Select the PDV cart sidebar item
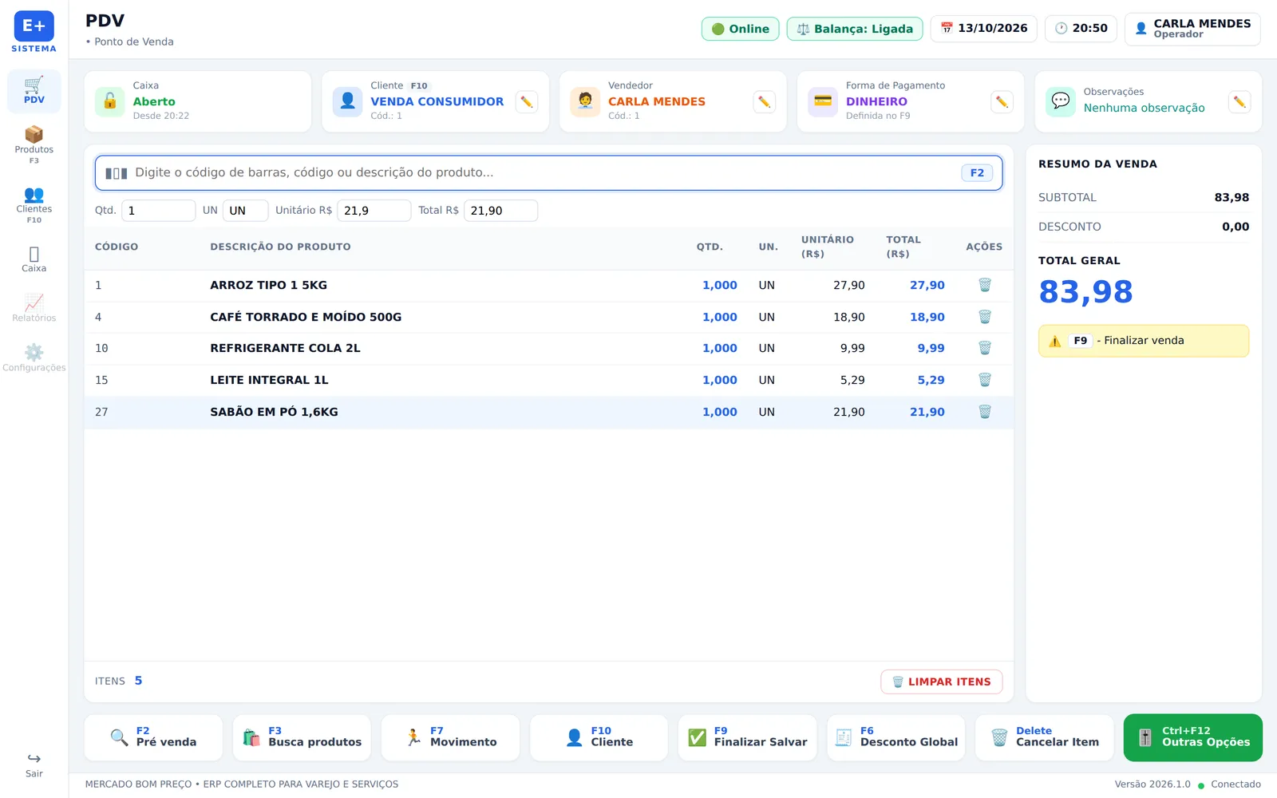1277x798 pixels. 34,90
